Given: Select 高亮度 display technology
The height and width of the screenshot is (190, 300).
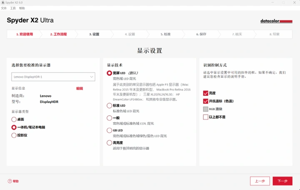Looking at the screenshot, I should [109, 143].
